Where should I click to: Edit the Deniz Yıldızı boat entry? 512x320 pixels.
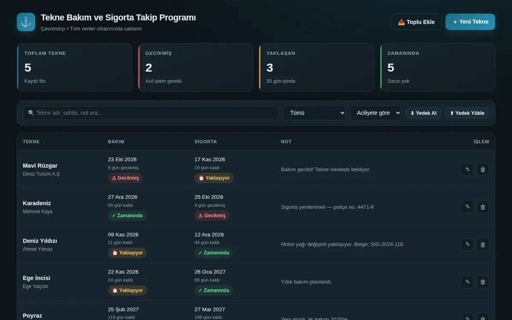(467, 244)
